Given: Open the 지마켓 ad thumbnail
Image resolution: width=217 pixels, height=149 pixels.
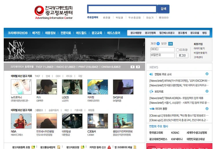Looking at the screenshot, I should tap(98, 87).
